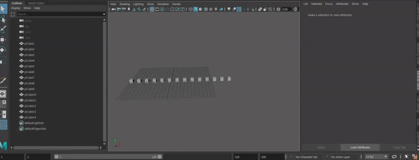The height and width of the screenshot is (160, 419).
Task: Toggle the Film gate display
Action: [x=157, y=9]
